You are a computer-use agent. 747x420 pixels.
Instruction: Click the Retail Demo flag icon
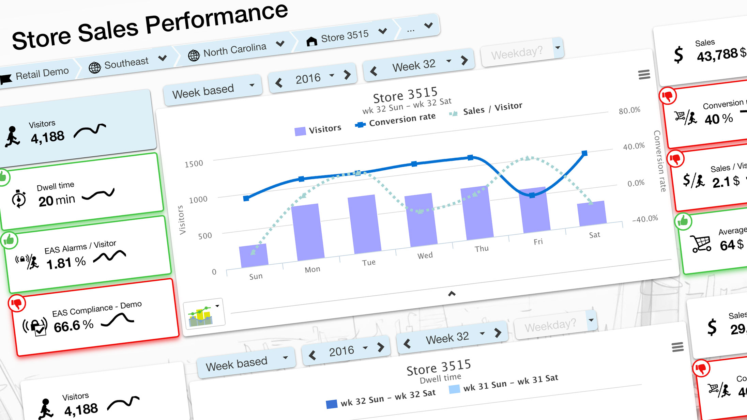[x=5, y=79]
